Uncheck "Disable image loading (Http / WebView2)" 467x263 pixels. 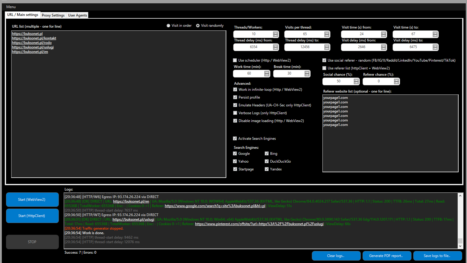[x=235, y=121]
